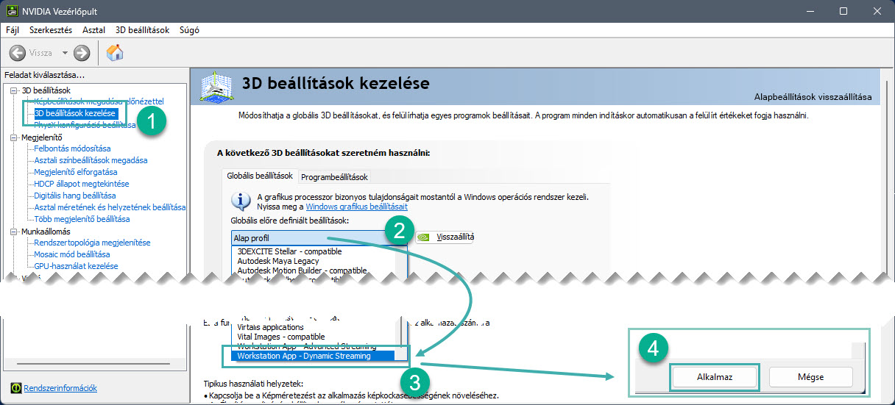This screenshot has height=405, width=895.
Task: Select Workstation App - Dynamic Streaming profile
Action: click(x=304, y=356)
